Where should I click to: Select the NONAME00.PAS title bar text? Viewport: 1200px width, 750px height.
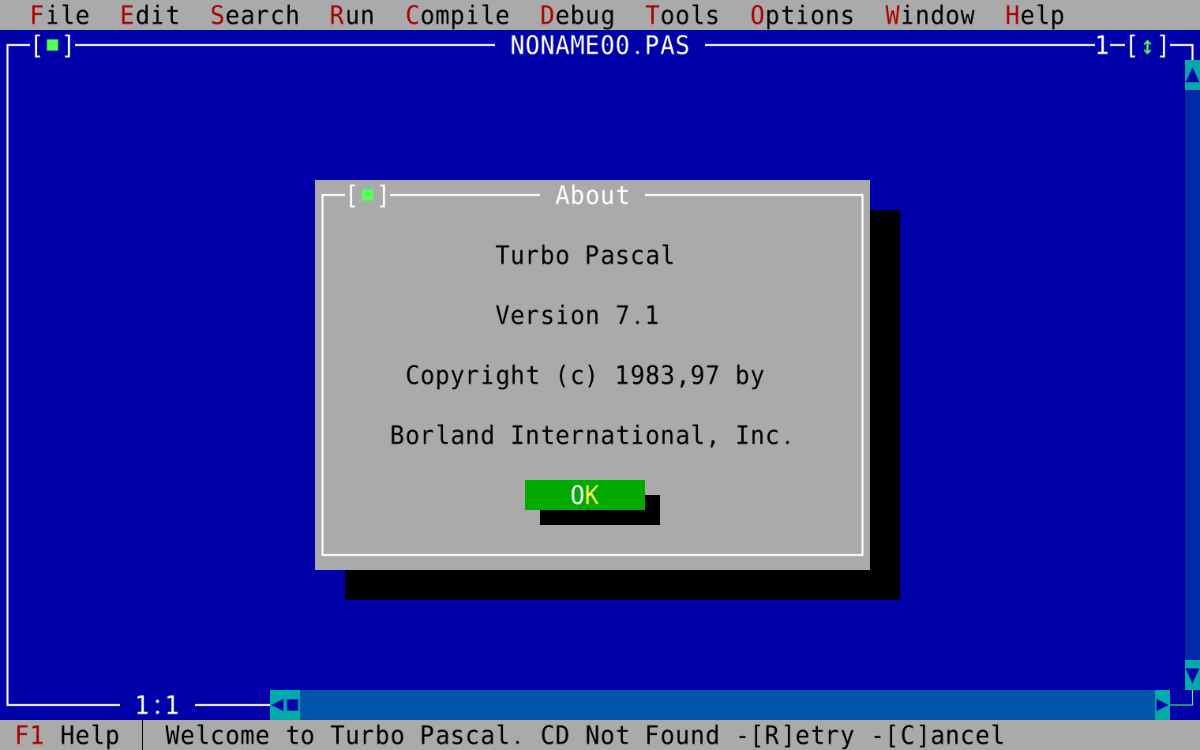click(x=600, y=46)
